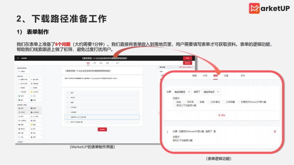Click the back arrow in the black header
Image resolution: width=294 pixels, height=165 pixels.
click(x=18, y=58)
